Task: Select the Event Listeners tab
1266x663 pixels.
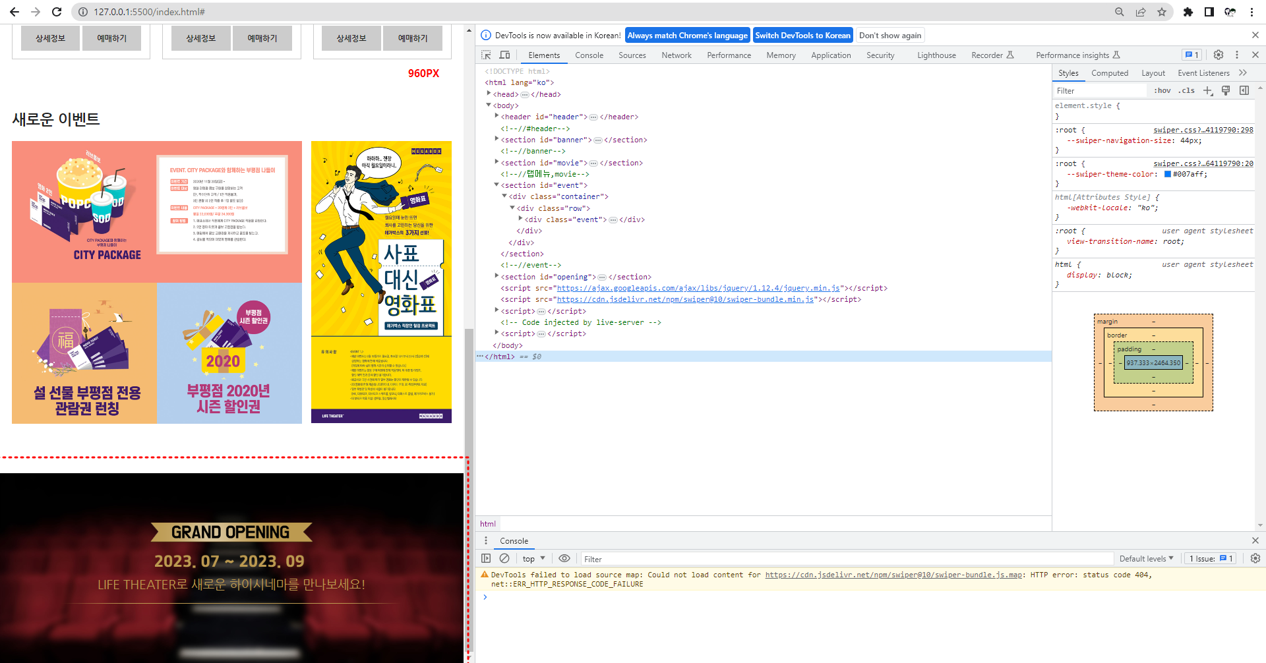Action: coord(1203,73)
